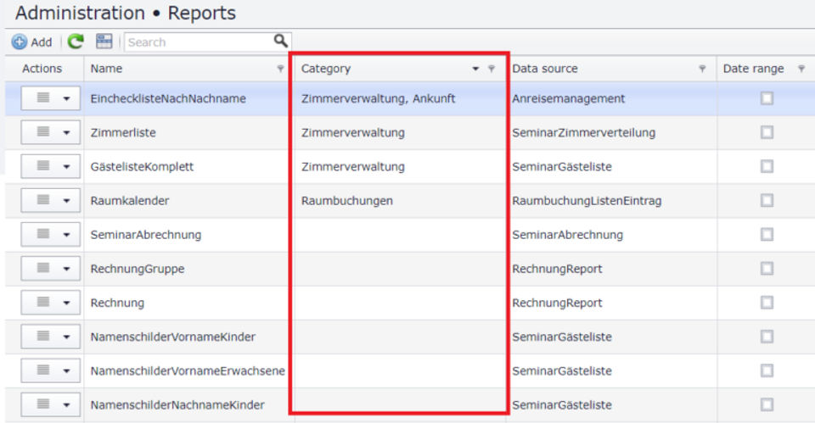
Task: Click the search magnifier icon
Action: click(x=280, y=41)
